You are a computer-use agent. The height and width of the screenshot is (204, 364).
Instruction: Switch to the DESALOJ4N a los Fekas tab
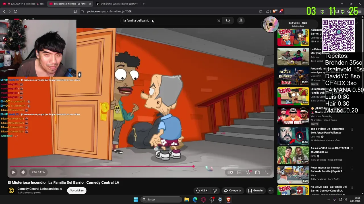click(23, 4)
